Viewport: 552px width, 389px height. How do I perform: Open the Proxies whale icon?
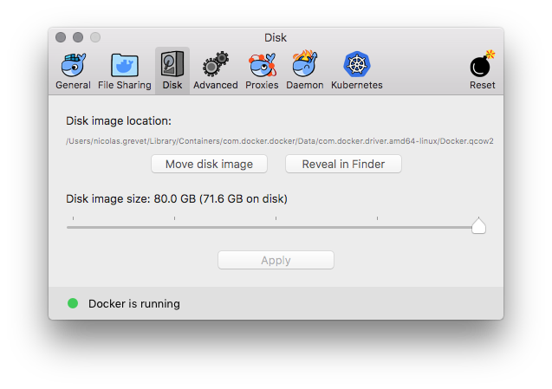coord(262,65)
